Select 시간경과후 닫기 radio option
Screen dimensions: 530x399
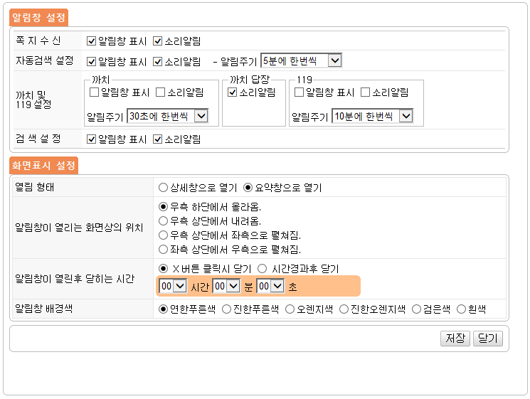[262, 268]
